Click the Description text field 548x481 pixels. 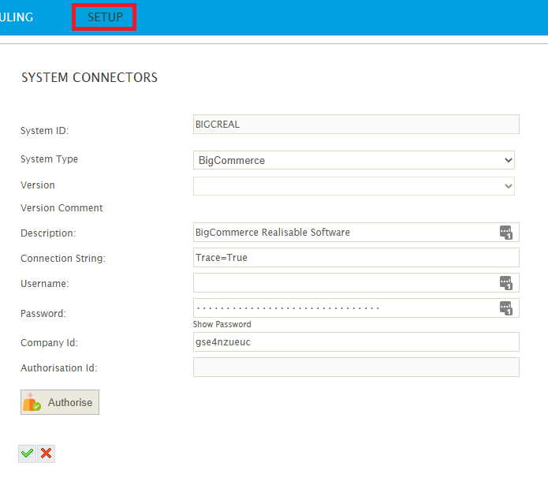[x=356, y=232]
